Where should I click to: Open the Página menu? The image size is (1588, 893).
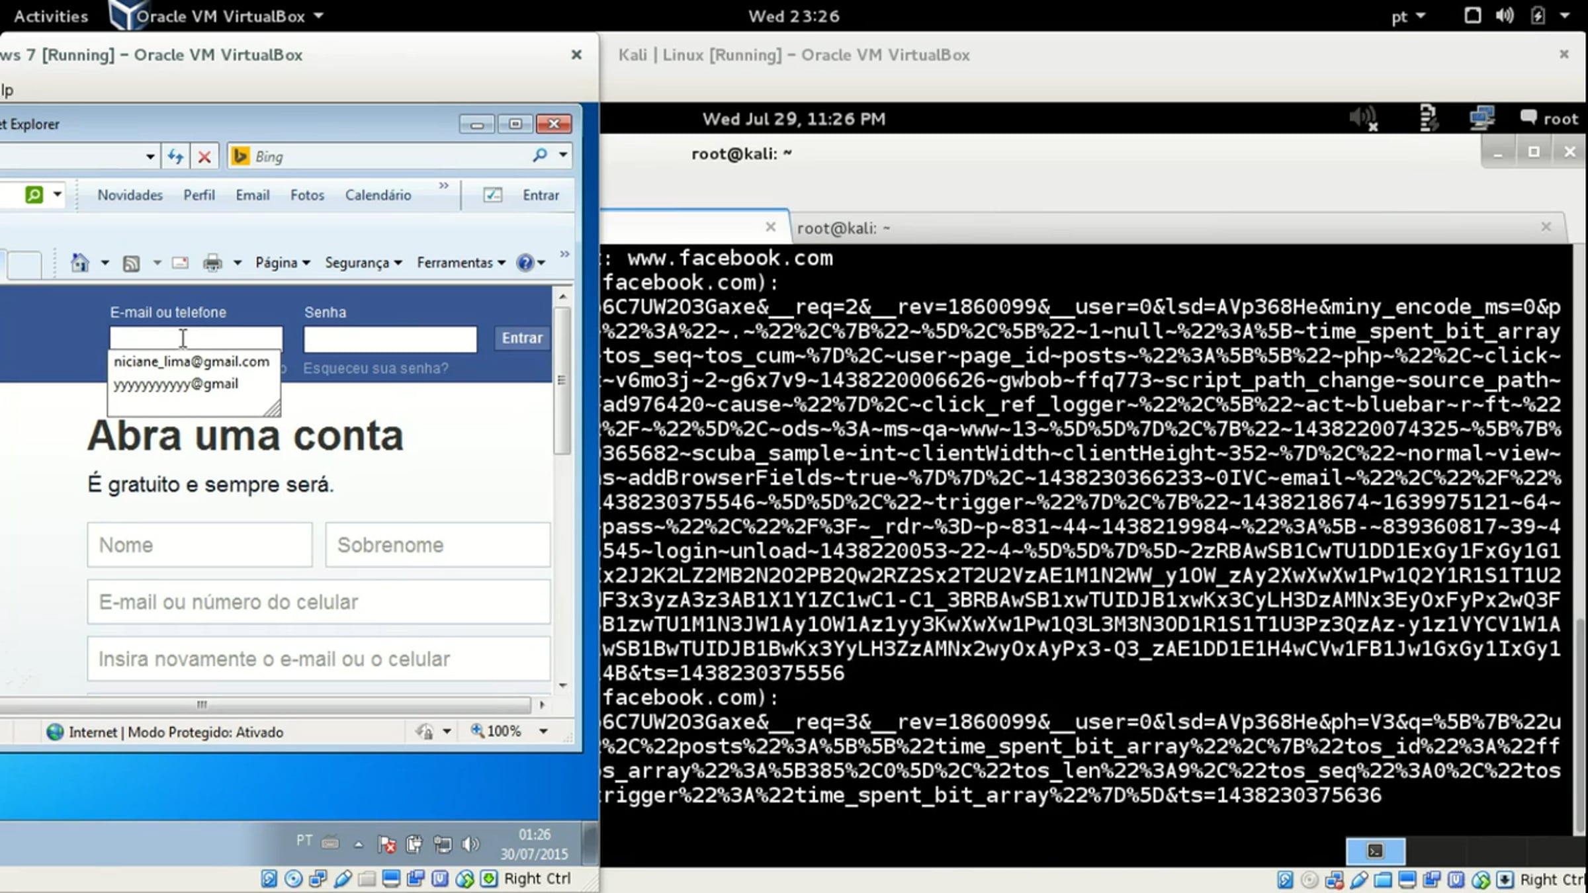point(283,263)
